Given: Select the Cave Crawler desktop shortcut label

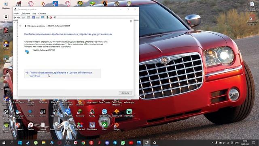Looking at the screenshot, I should click(x=104, y=102).
